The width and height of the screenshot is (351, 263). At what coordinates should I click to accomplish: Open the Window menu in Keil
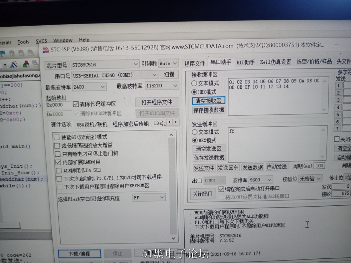coord(63,40)
